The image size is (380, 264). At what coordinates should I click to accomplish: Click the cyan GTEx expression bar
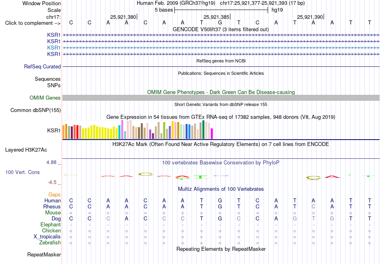click(x=119, y=132)
